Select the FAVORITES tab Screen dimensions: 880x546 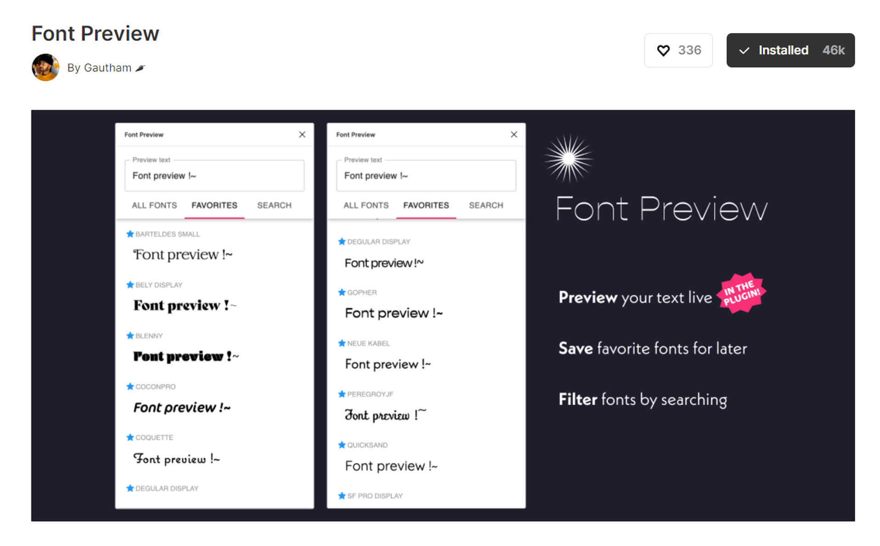[214, 205]
